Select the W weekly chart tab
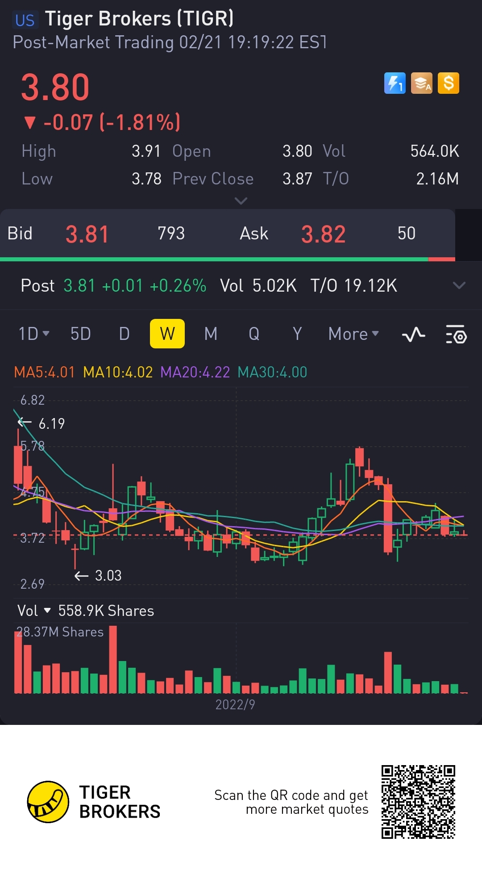The height and width of the screenshot is (879, 482). (x=167, y=334)
